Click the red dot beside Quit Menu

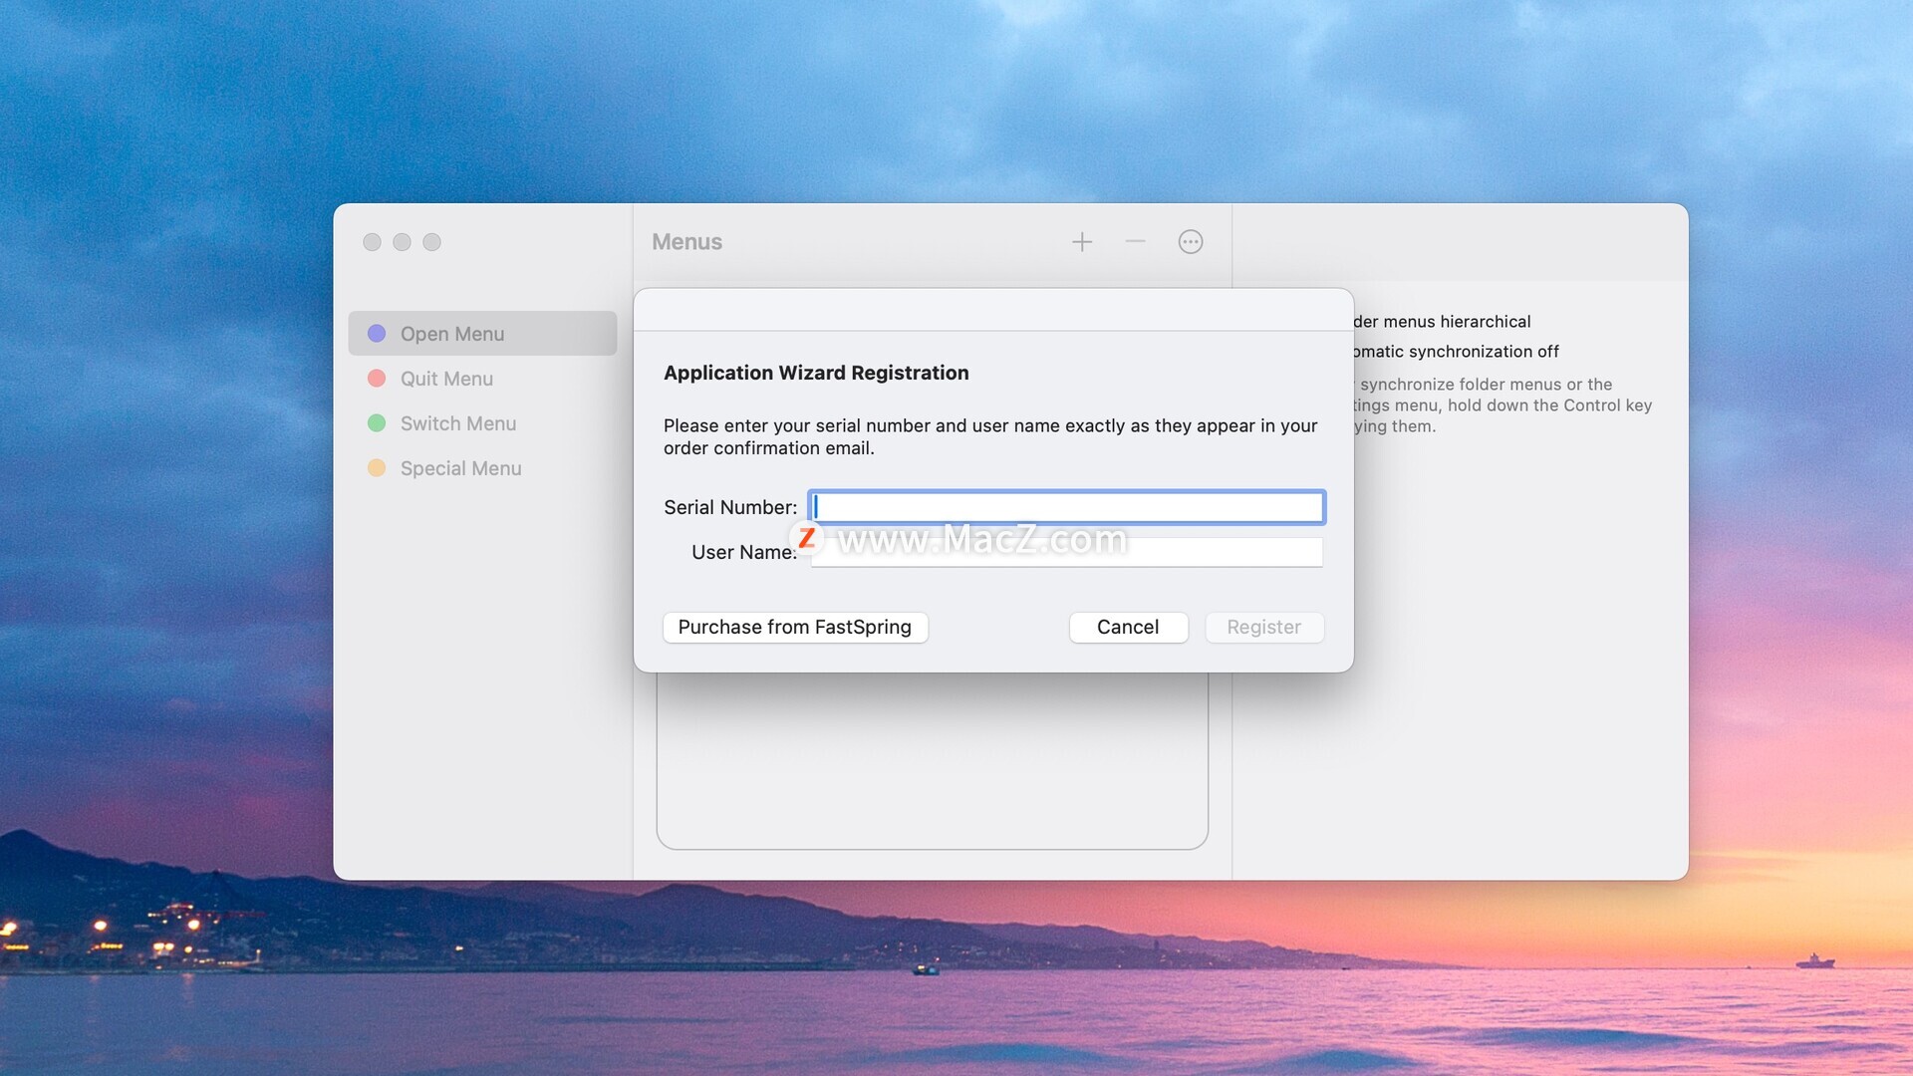coord(377,379)
